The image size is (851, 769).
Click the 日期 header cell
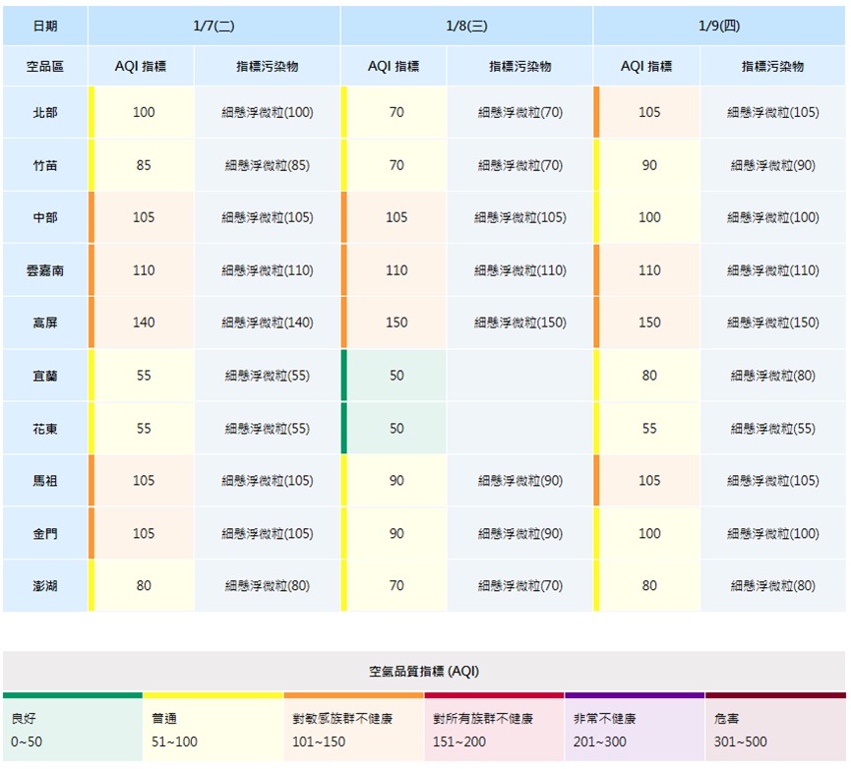click(45, 26)
